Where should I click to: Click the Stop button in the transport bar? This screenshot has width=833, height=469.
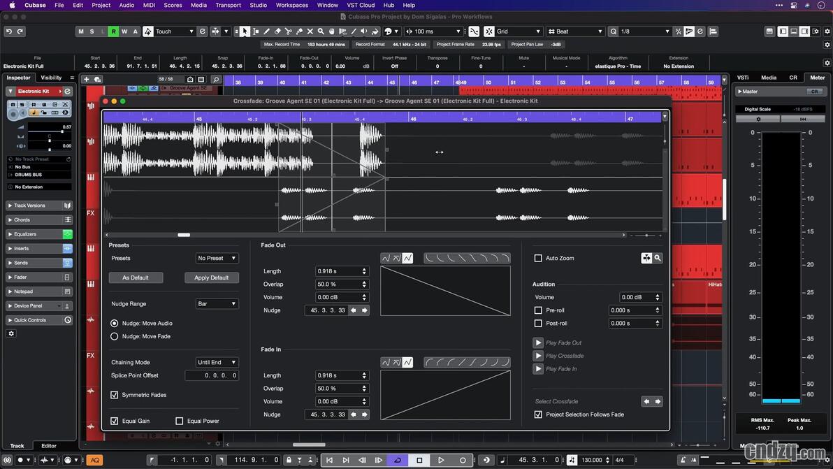click(419, 460)
